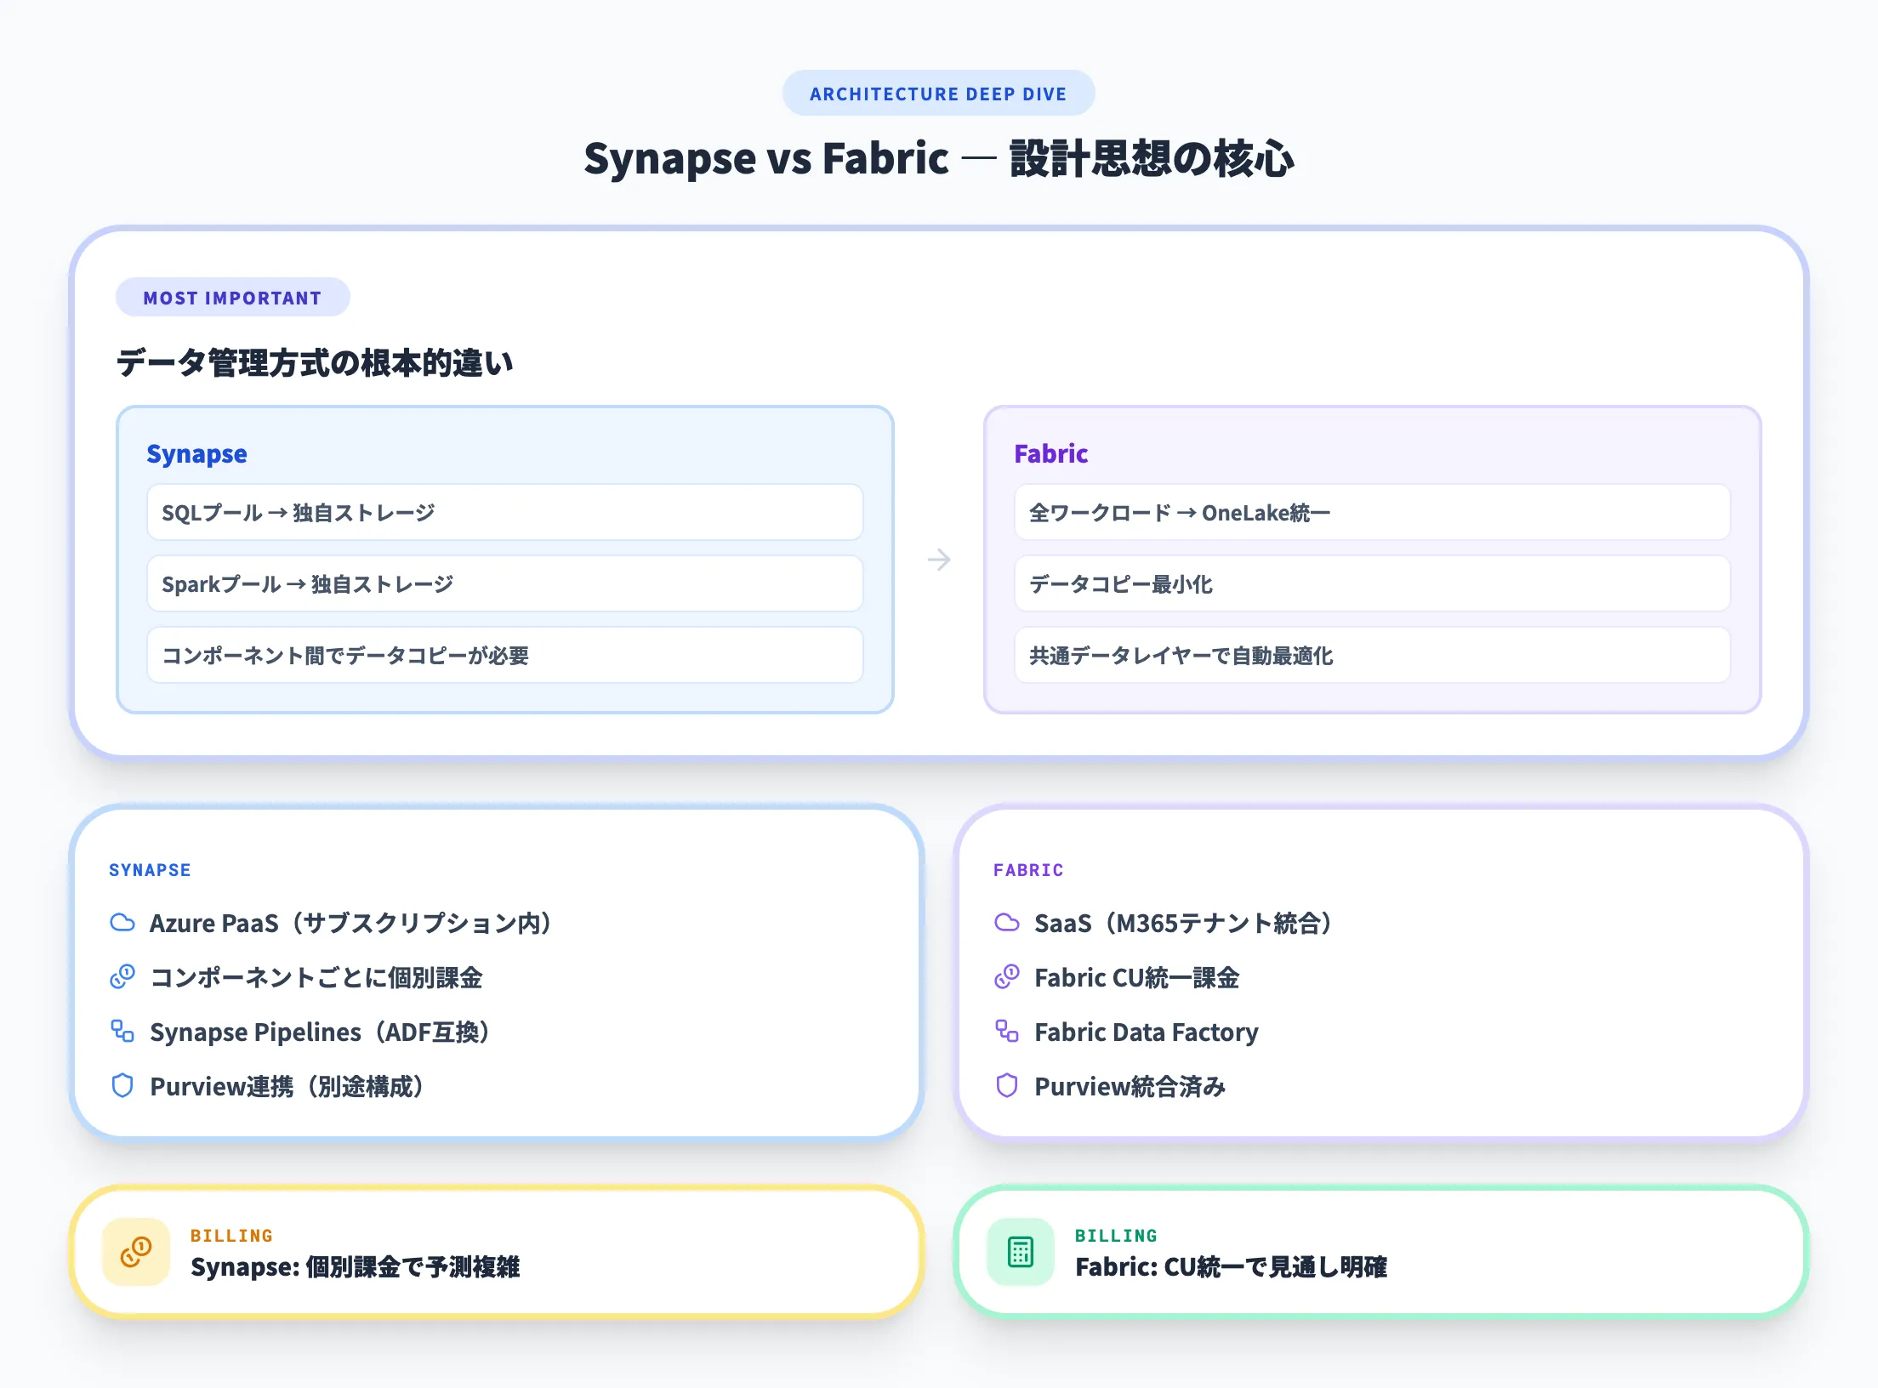Click the cloud icon beside Azure PaaS
Image resolution: width=1878 pixels, height=1388 pixels.
click(x=122, y=923)
